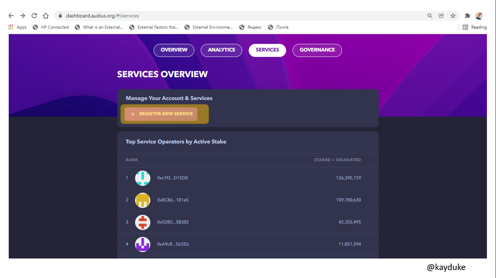Open the Яндекс bookmark
The image size is (496, 278).
[x=251, y=27]
